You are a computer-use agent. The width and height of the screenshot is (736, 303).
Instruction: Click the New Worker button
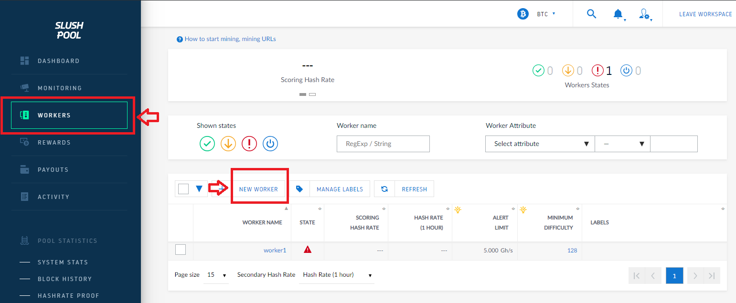(258, 189)
